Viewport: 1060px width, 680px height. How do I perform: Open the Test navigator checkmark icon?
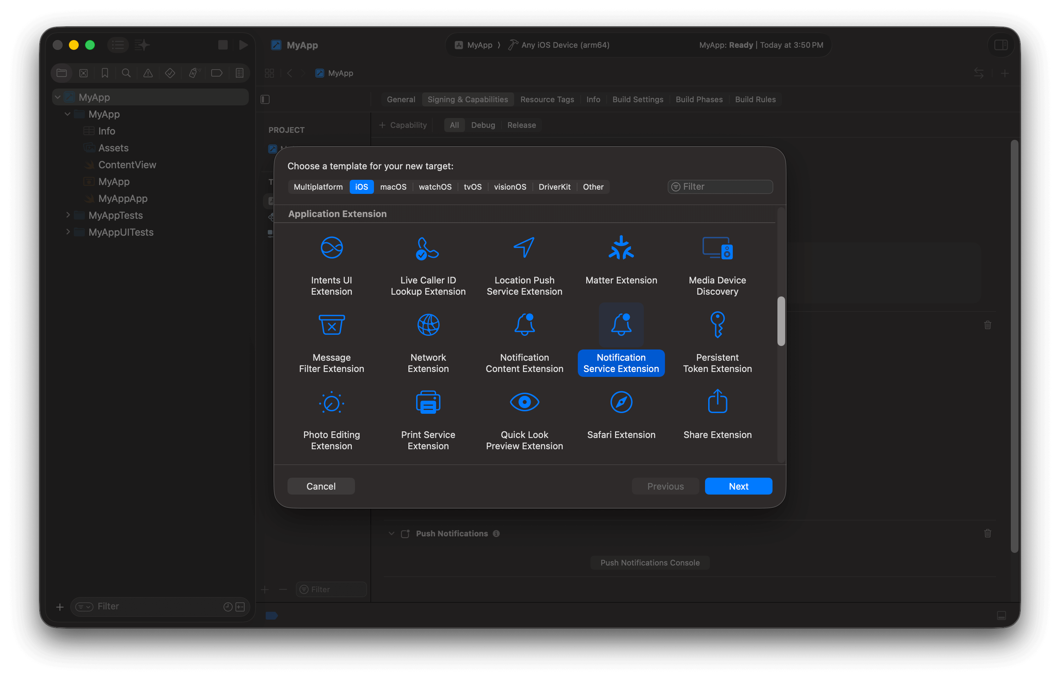170,73
